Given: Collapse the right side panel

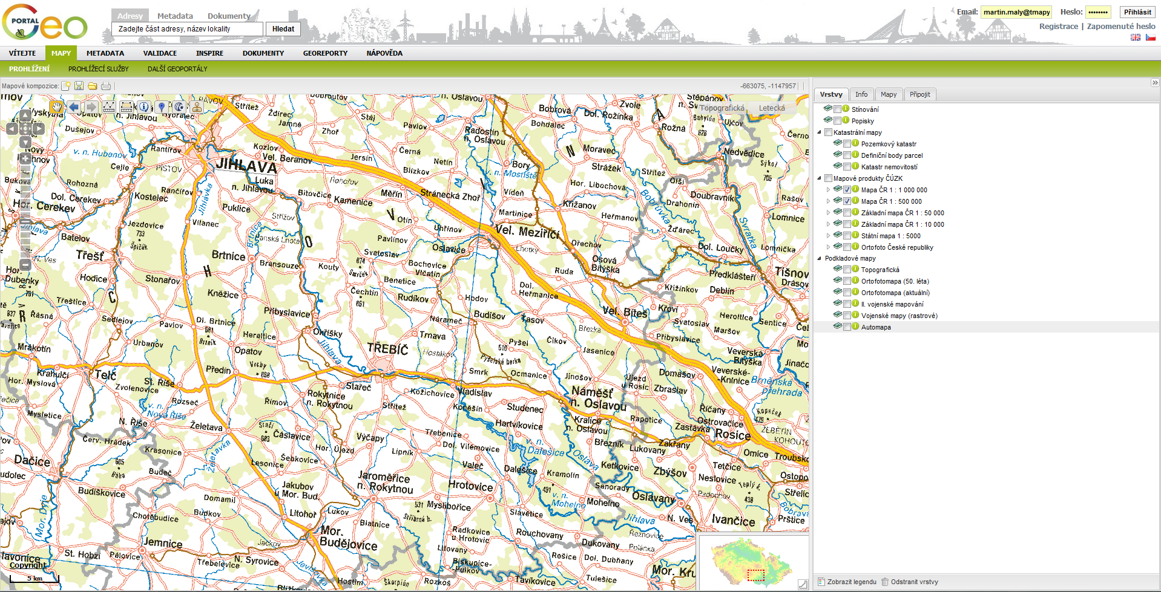Looking at the screenshot, I should (x=1155, y=83).
